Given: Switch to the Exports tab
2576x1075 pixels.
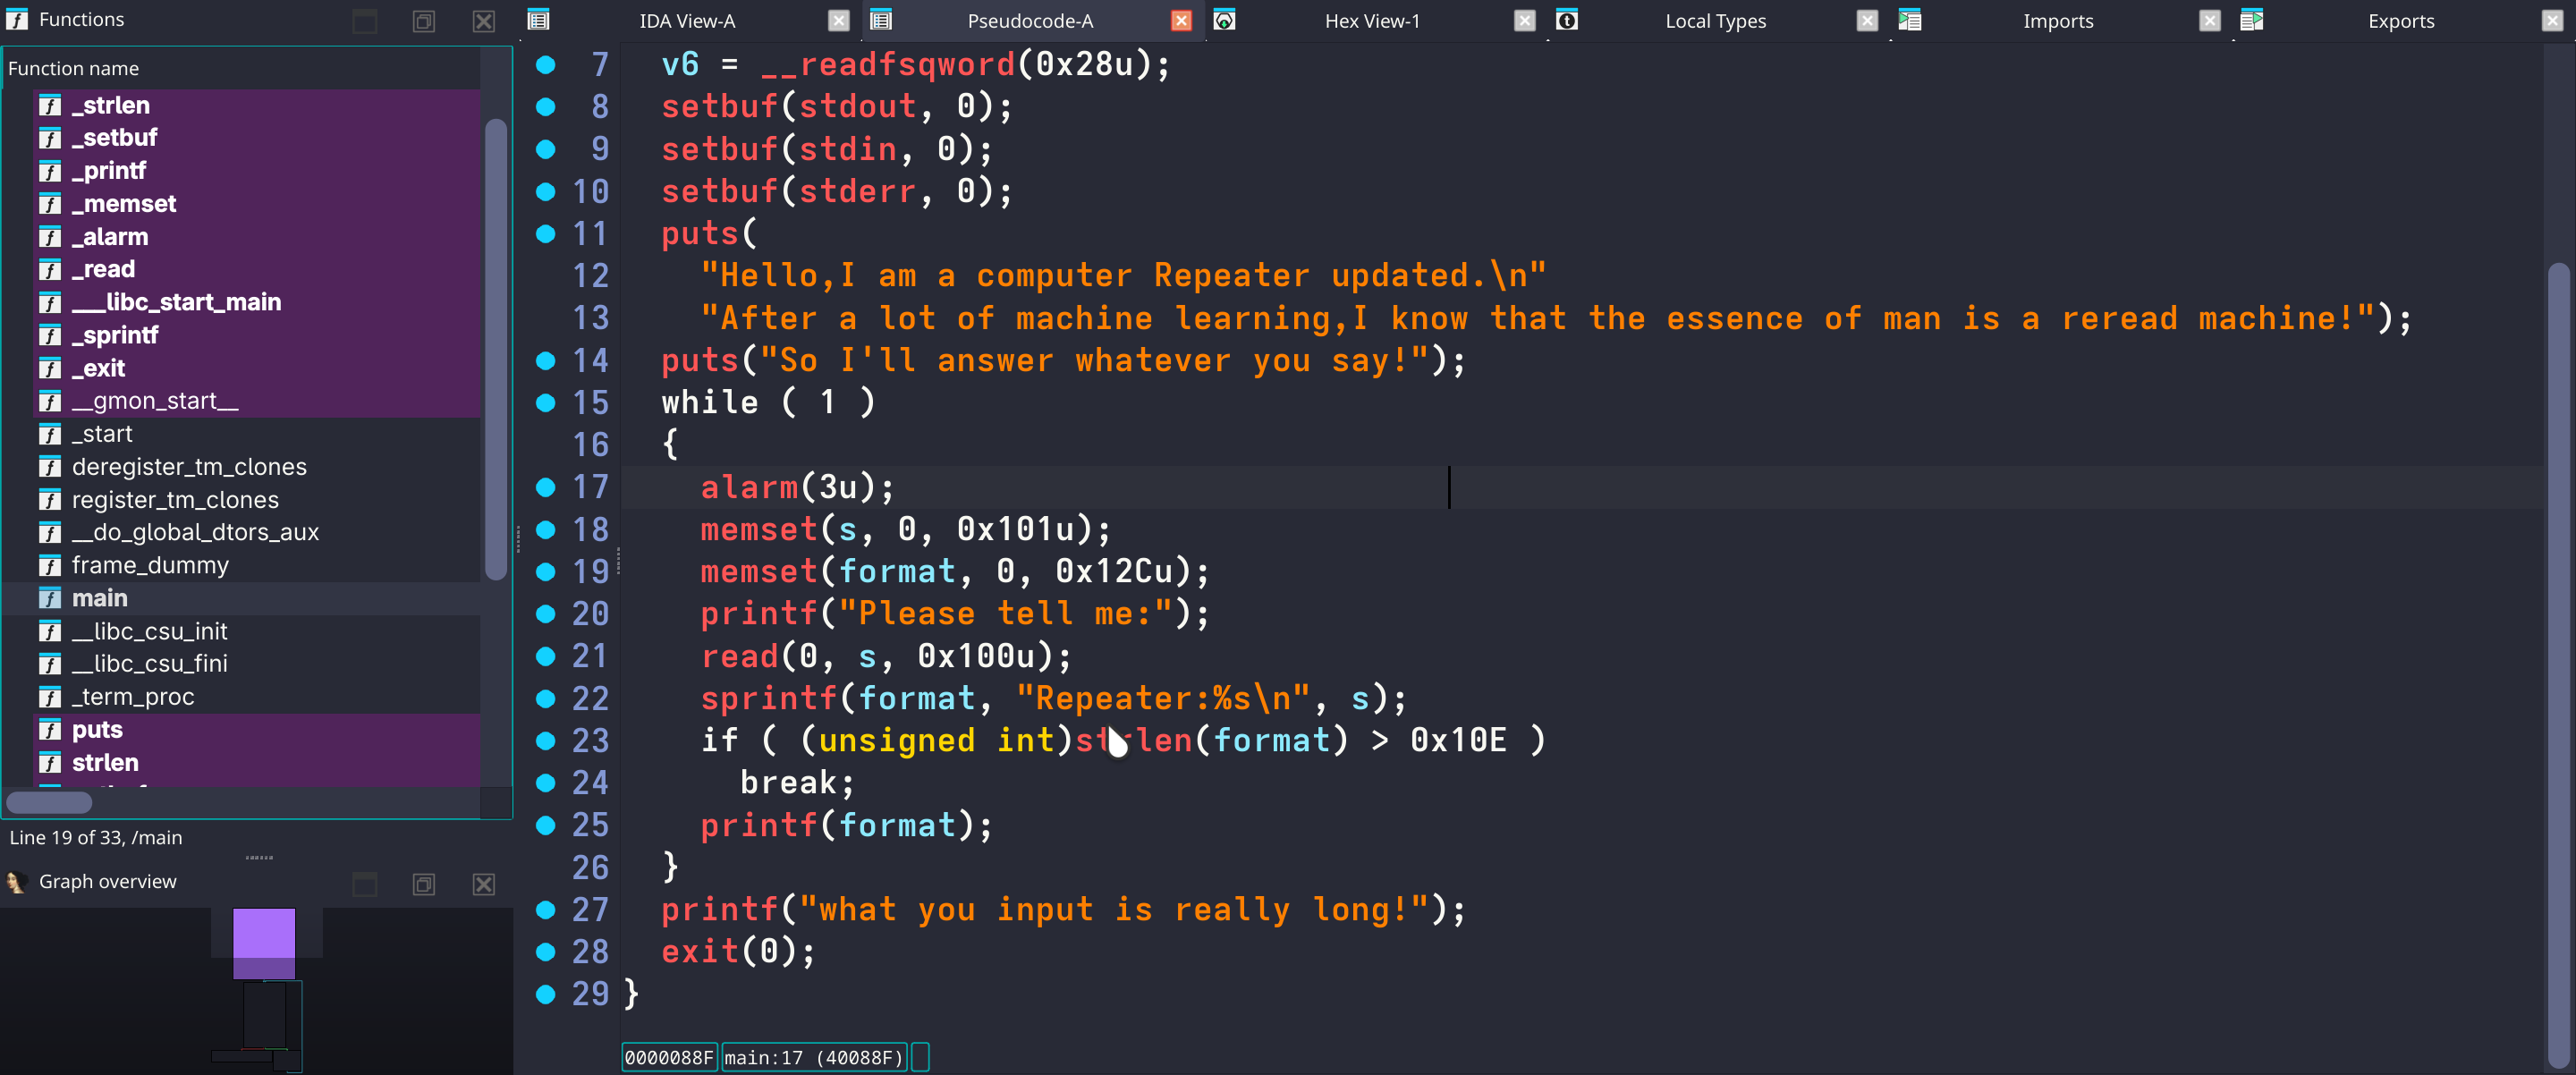Looking at the screenshot, I should [x=2401, y=21].
